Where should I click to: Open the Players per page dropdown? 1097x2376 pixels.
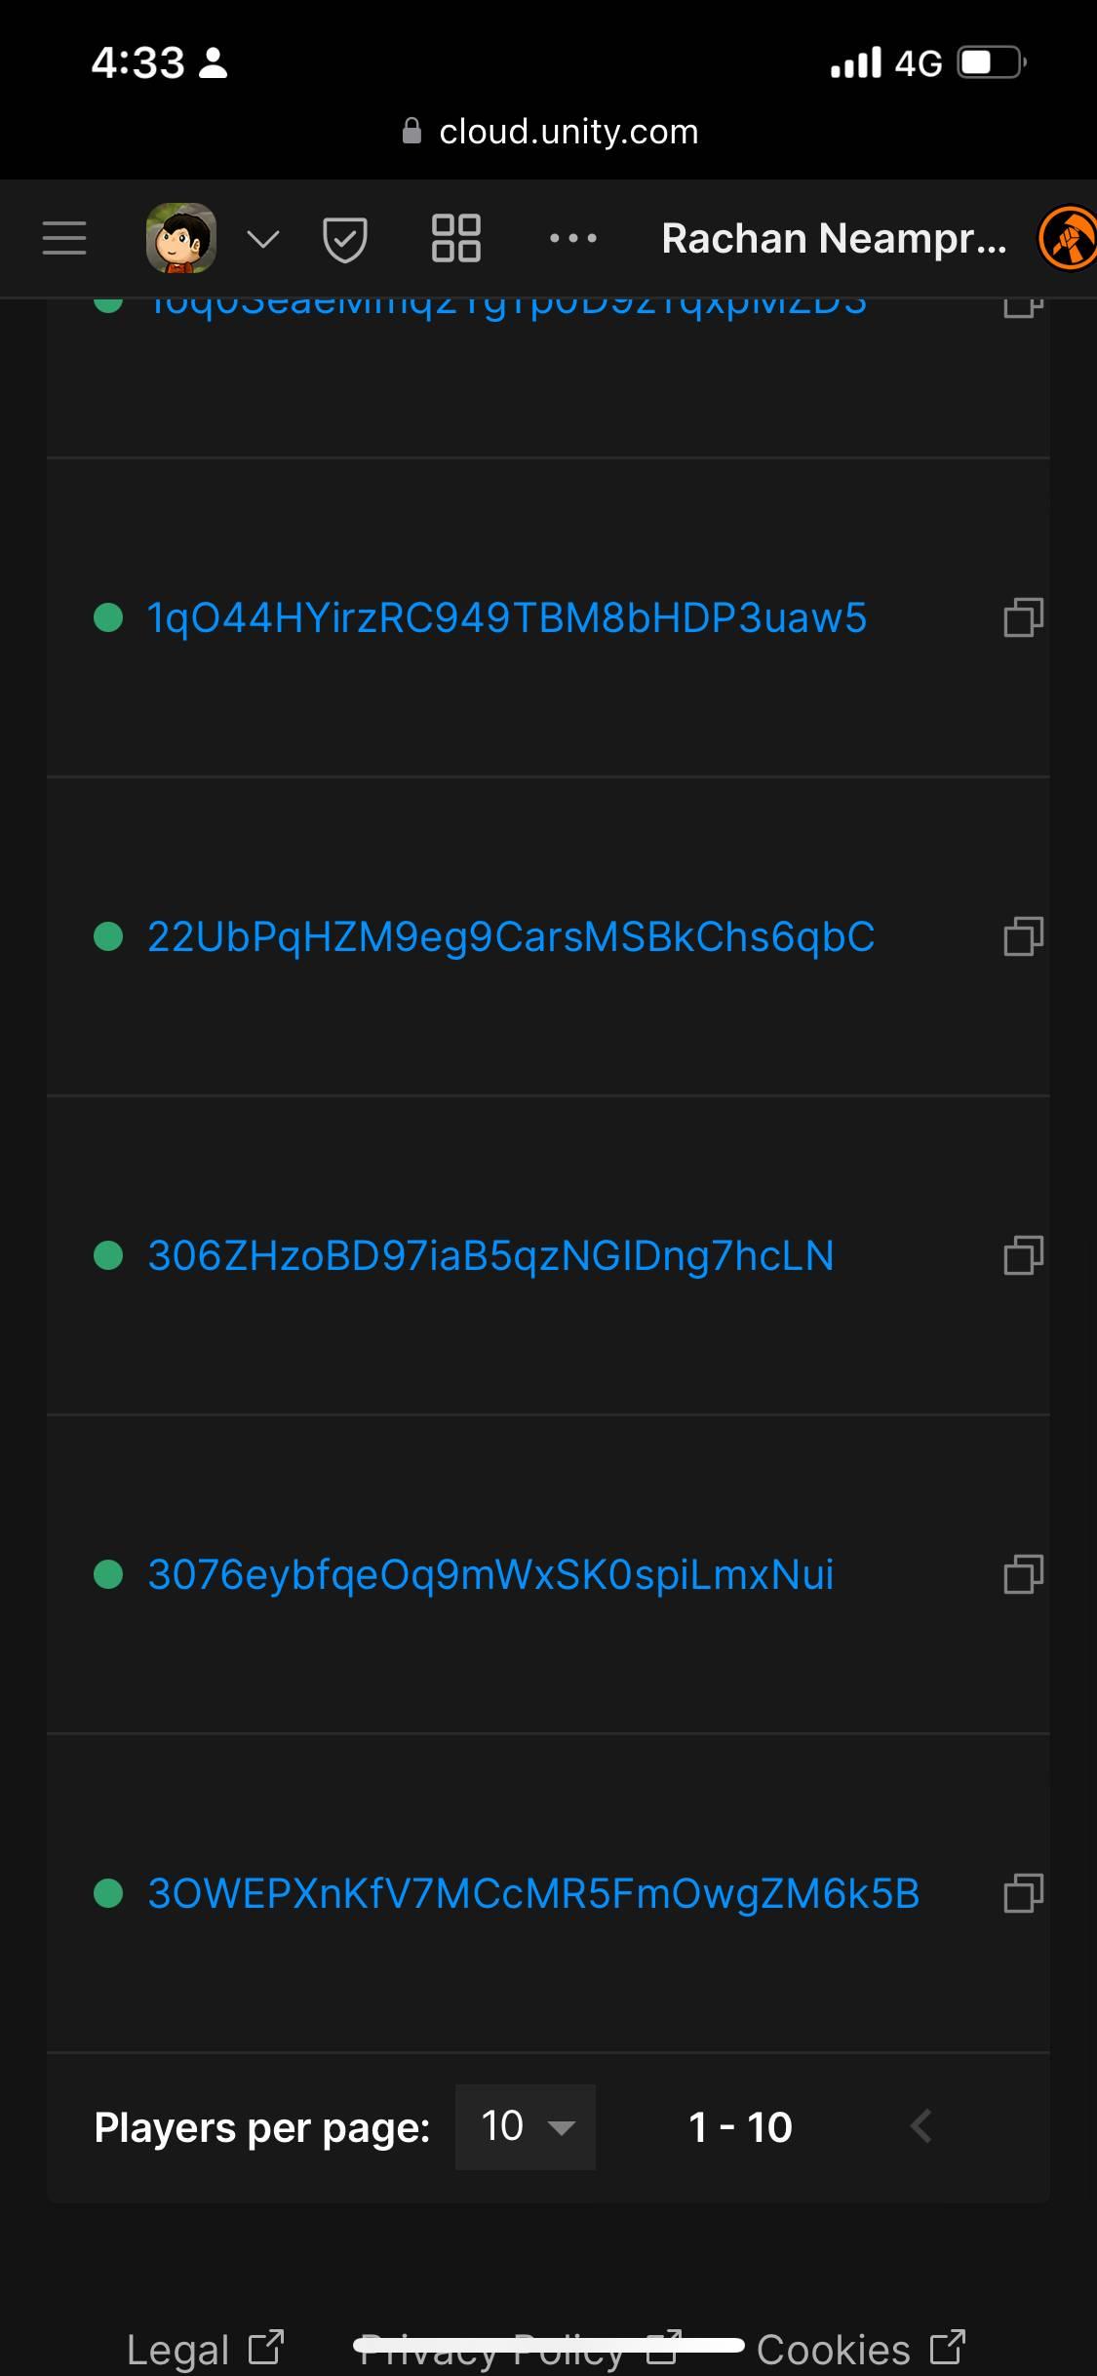[x=525, y=2127]
